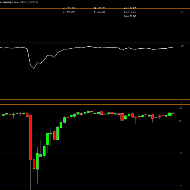
Task: Select the close price C: 25.20
Action: coord(69,12)
